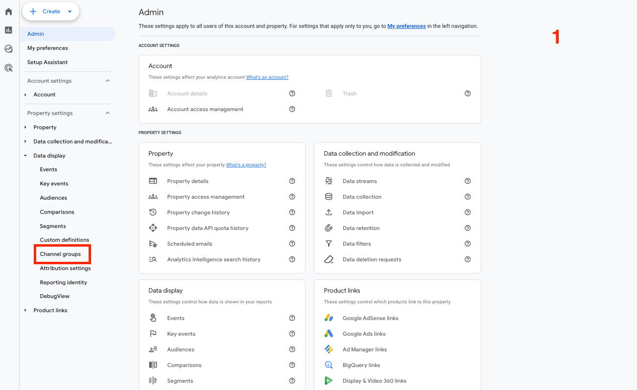Viewport: 637px width, 390px height.
Task: Expand the Property tree item arrow in sidebar
Action: (x=25, y=127)
